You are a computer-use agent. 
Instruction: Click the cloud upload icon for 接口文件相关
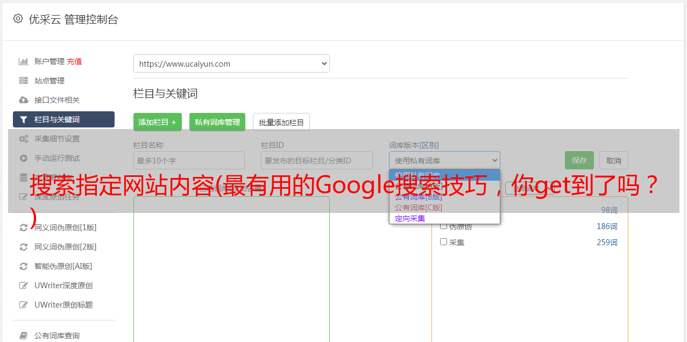click(x=24, y=100)
